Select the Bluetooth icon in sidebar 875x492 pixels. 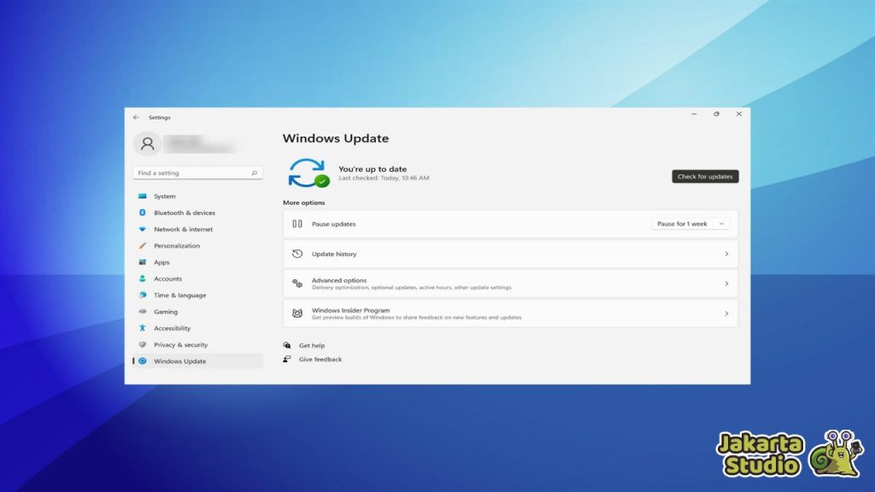click(x=143, y=213)
